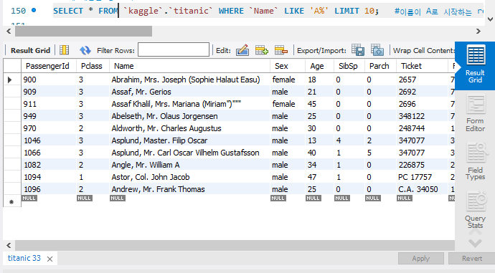The height and width of the screenshot is (273, 495).
Task: Focus the Filter Rows input field
Action: 174,50
